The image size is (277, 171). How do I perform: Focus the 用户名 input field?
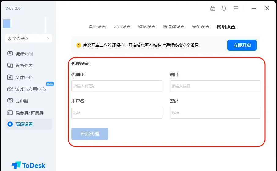coord(117,113)
